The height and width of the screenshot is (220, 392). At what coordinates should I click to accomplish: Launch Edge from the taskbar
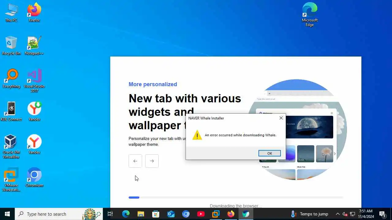(126, 214)
